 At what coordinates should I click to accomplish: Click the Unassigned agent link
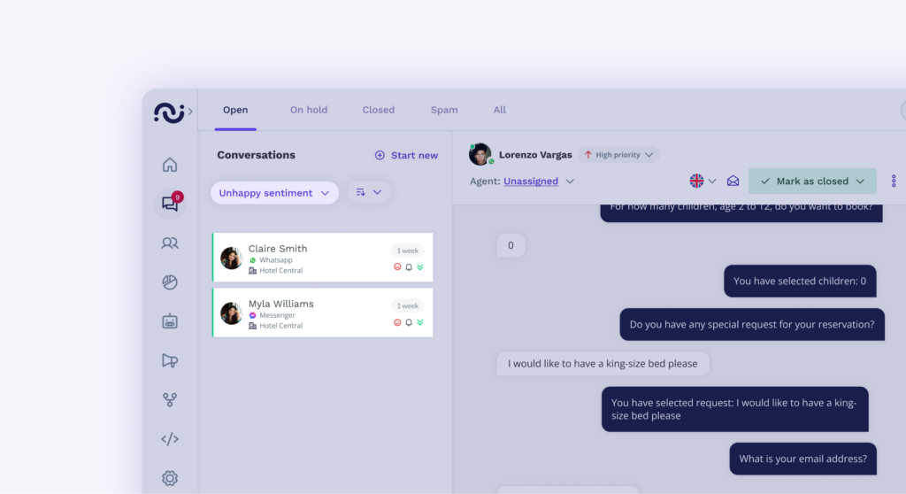click(531, 181)
